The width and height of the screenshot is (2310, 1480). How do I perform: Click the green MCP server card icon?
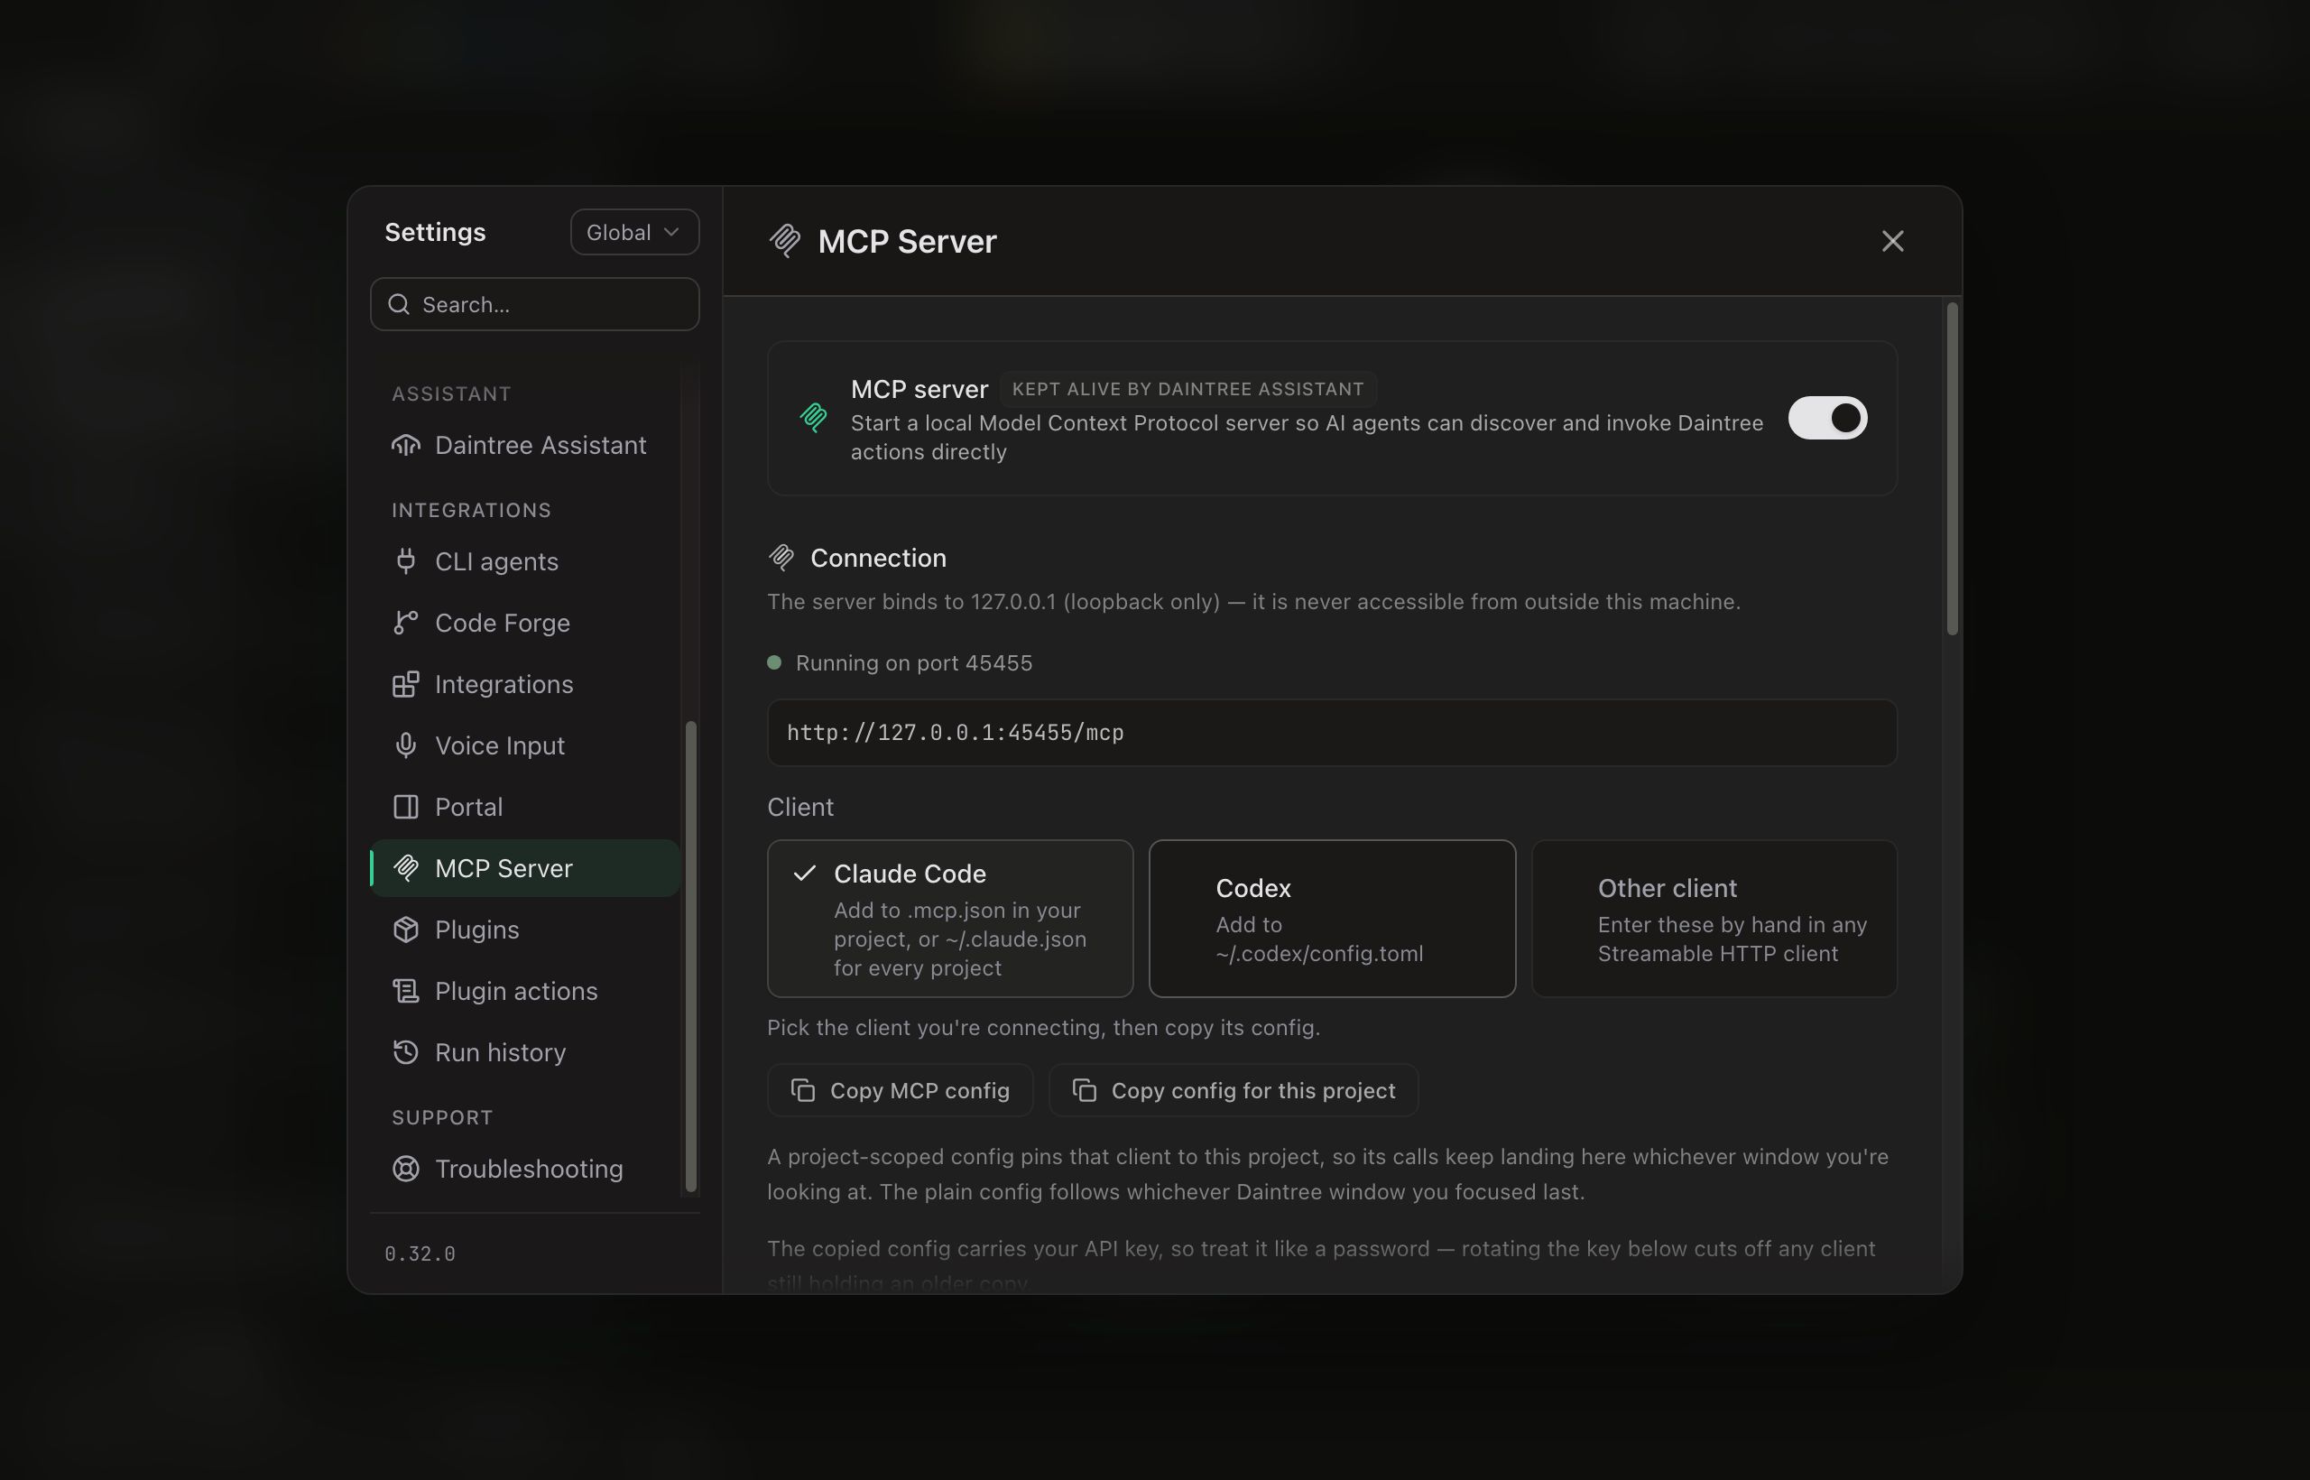(813, 417)
